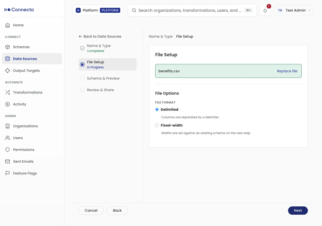Click the Review & Share step label

(100, 90)
